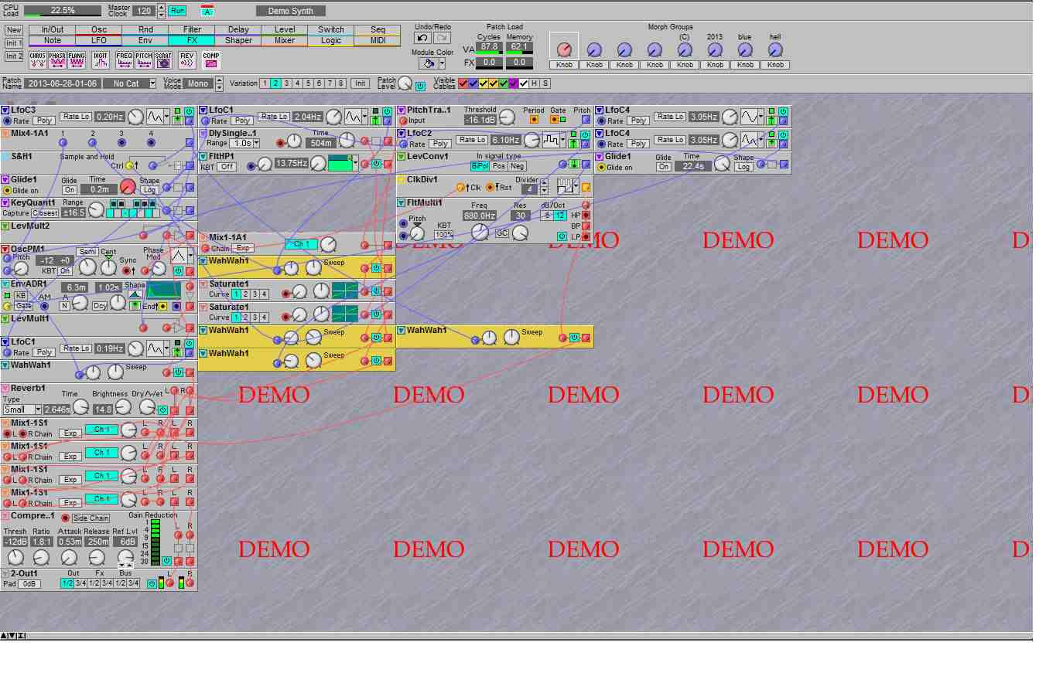
Task: Toggle the Compressor Side Chain button
Action: coord(91,518)
